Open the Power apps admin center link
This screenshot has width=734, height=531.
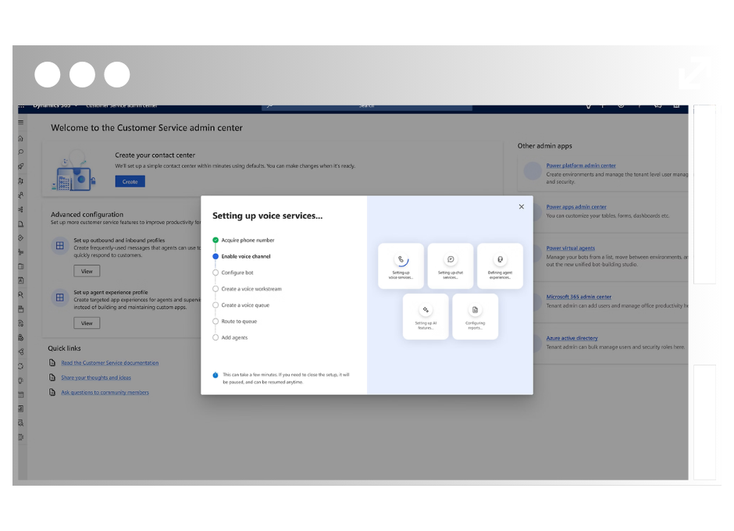point(576,206)
